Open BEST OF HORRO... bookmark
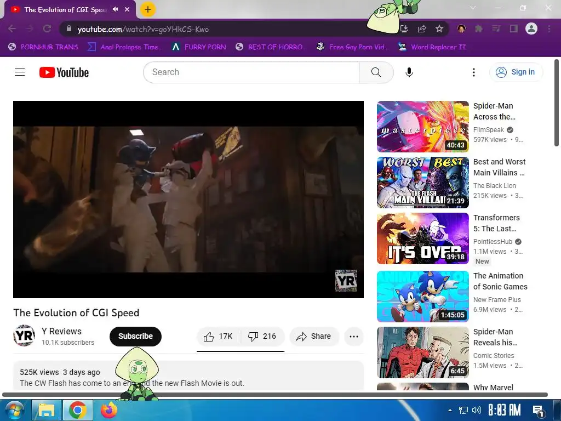 click(272, 47)
